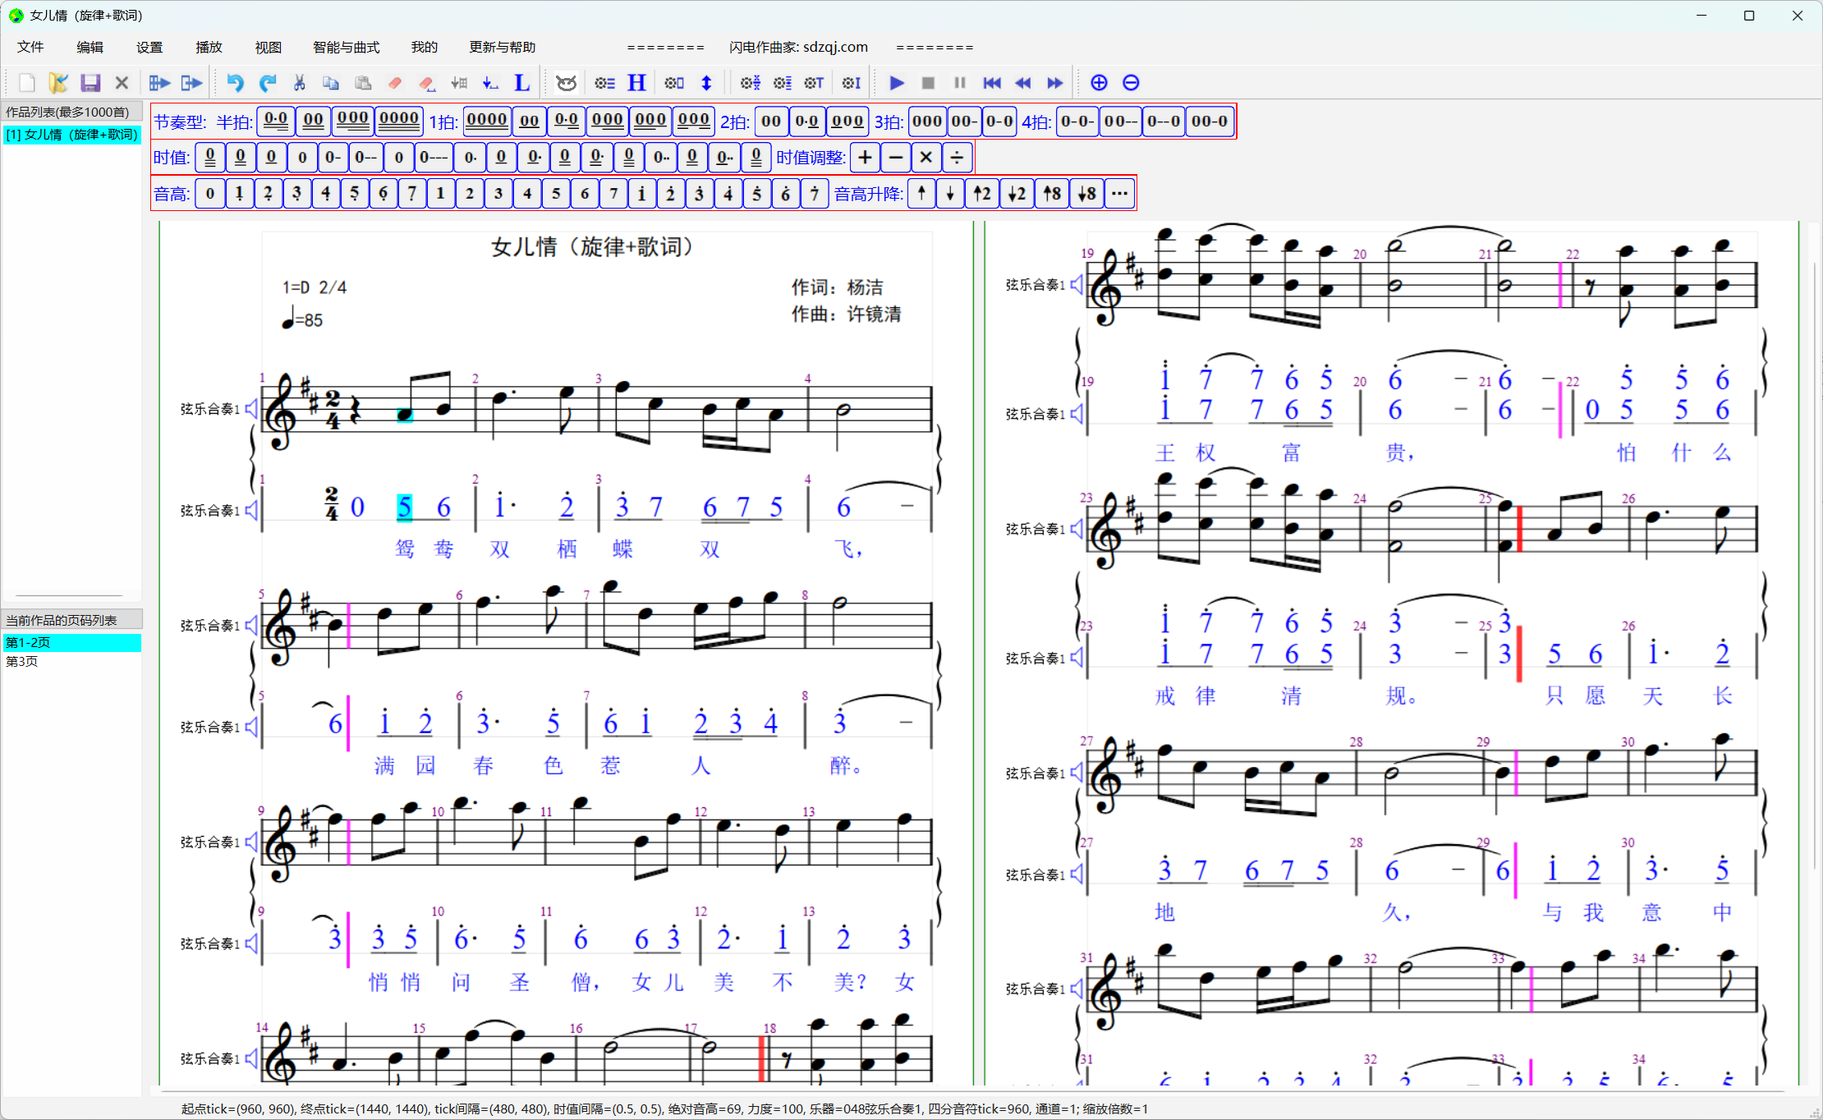This screenshot has width=1823, height=1120.
Task: Select the 0--- whole-note duration button
Action: pos(434,158)
